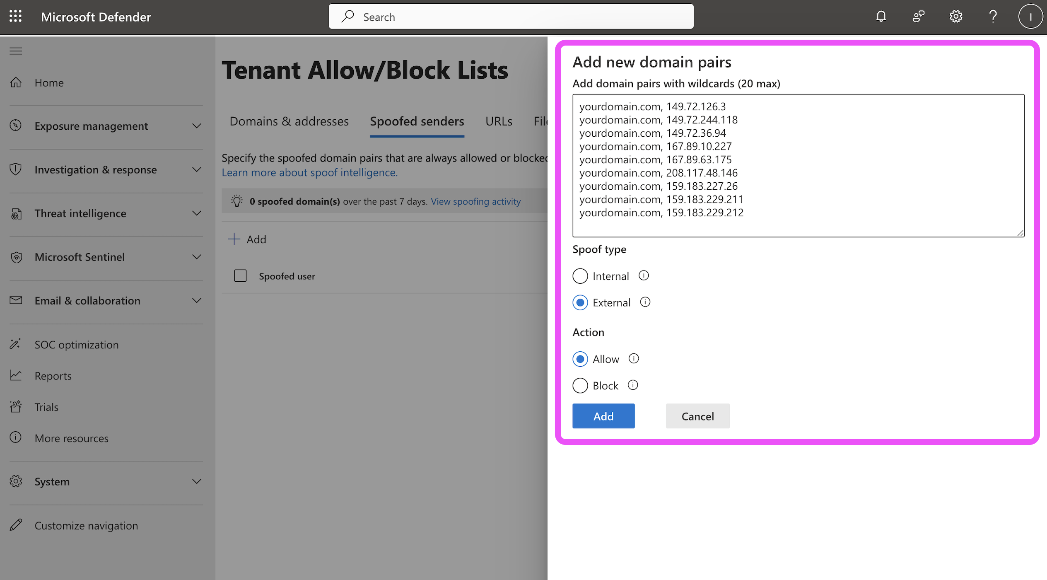Tick the Spoofed user header checkbox
Viewport: 1047px width, 580px height.
[x=240, y=276]
